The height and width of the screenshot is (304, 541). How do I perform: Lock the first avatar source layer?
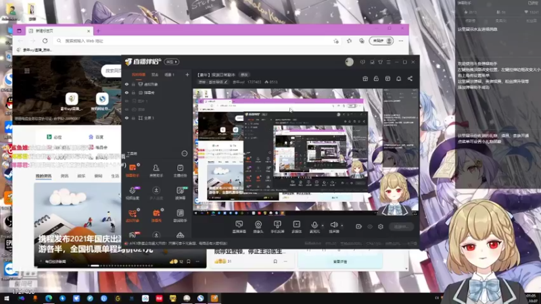pyautogui.click(x=133, y=84)
